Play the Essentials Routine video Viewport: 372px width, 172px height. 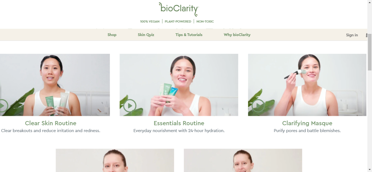point(130,106)
